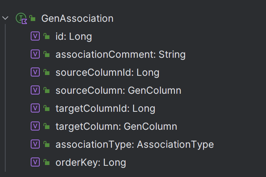Select the id: Long property
The image size is (266, 177).
click(x=74, y=36)
